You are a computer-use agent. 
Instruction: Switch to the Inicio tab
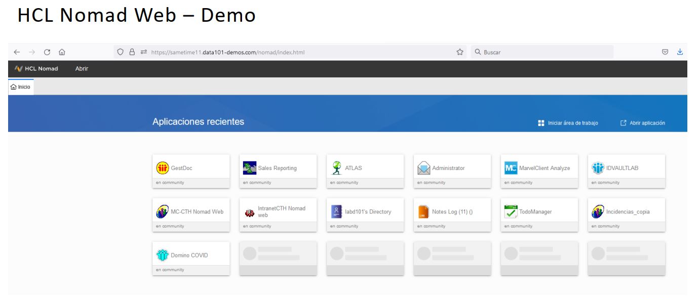tap(21, 87)
